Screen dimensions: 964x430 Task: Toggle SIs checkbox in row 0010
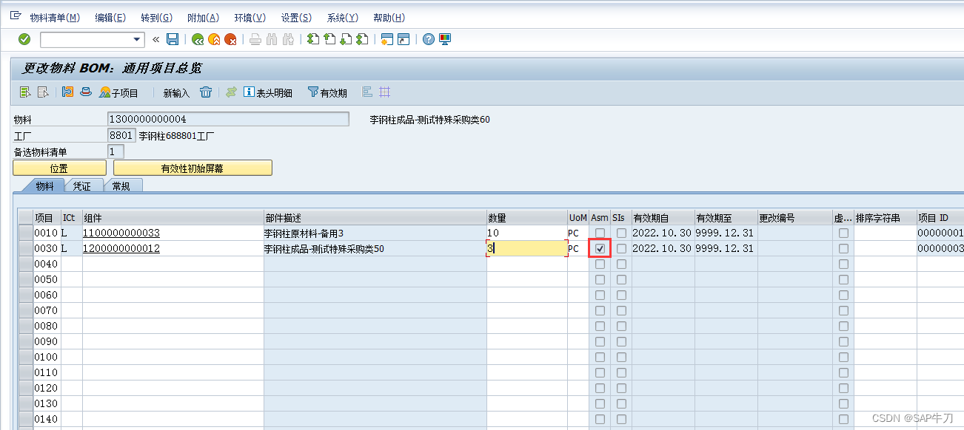click(621, 233)
